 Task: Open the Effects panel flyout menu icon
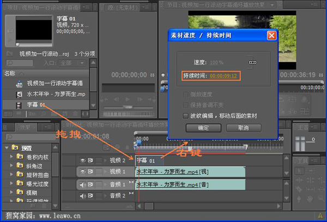49,126
